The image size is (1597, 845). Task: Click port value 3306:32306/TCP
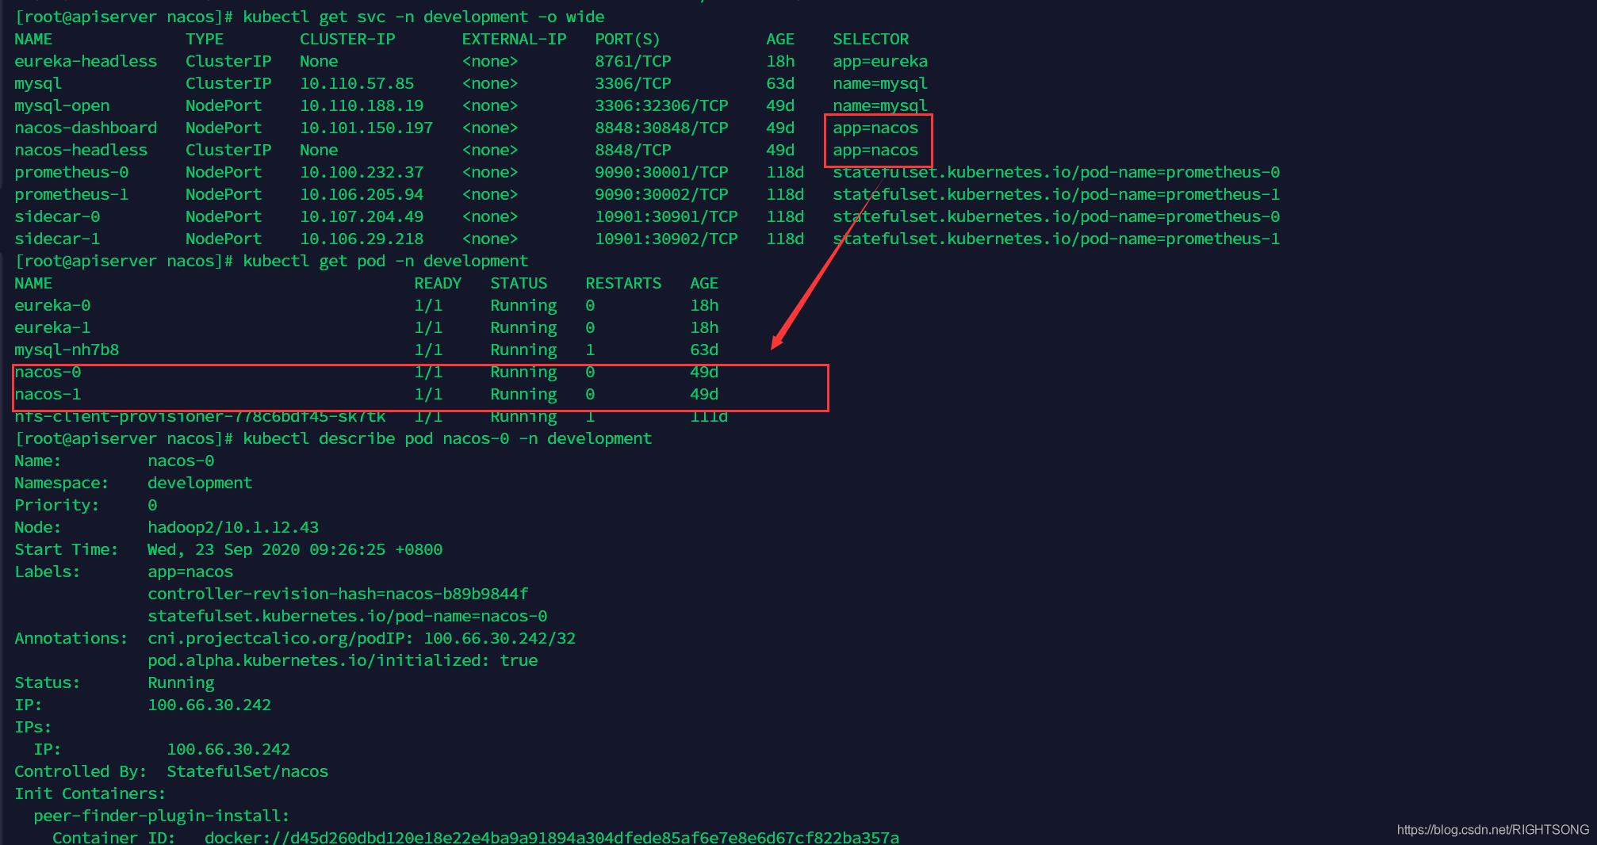(661, 105)
